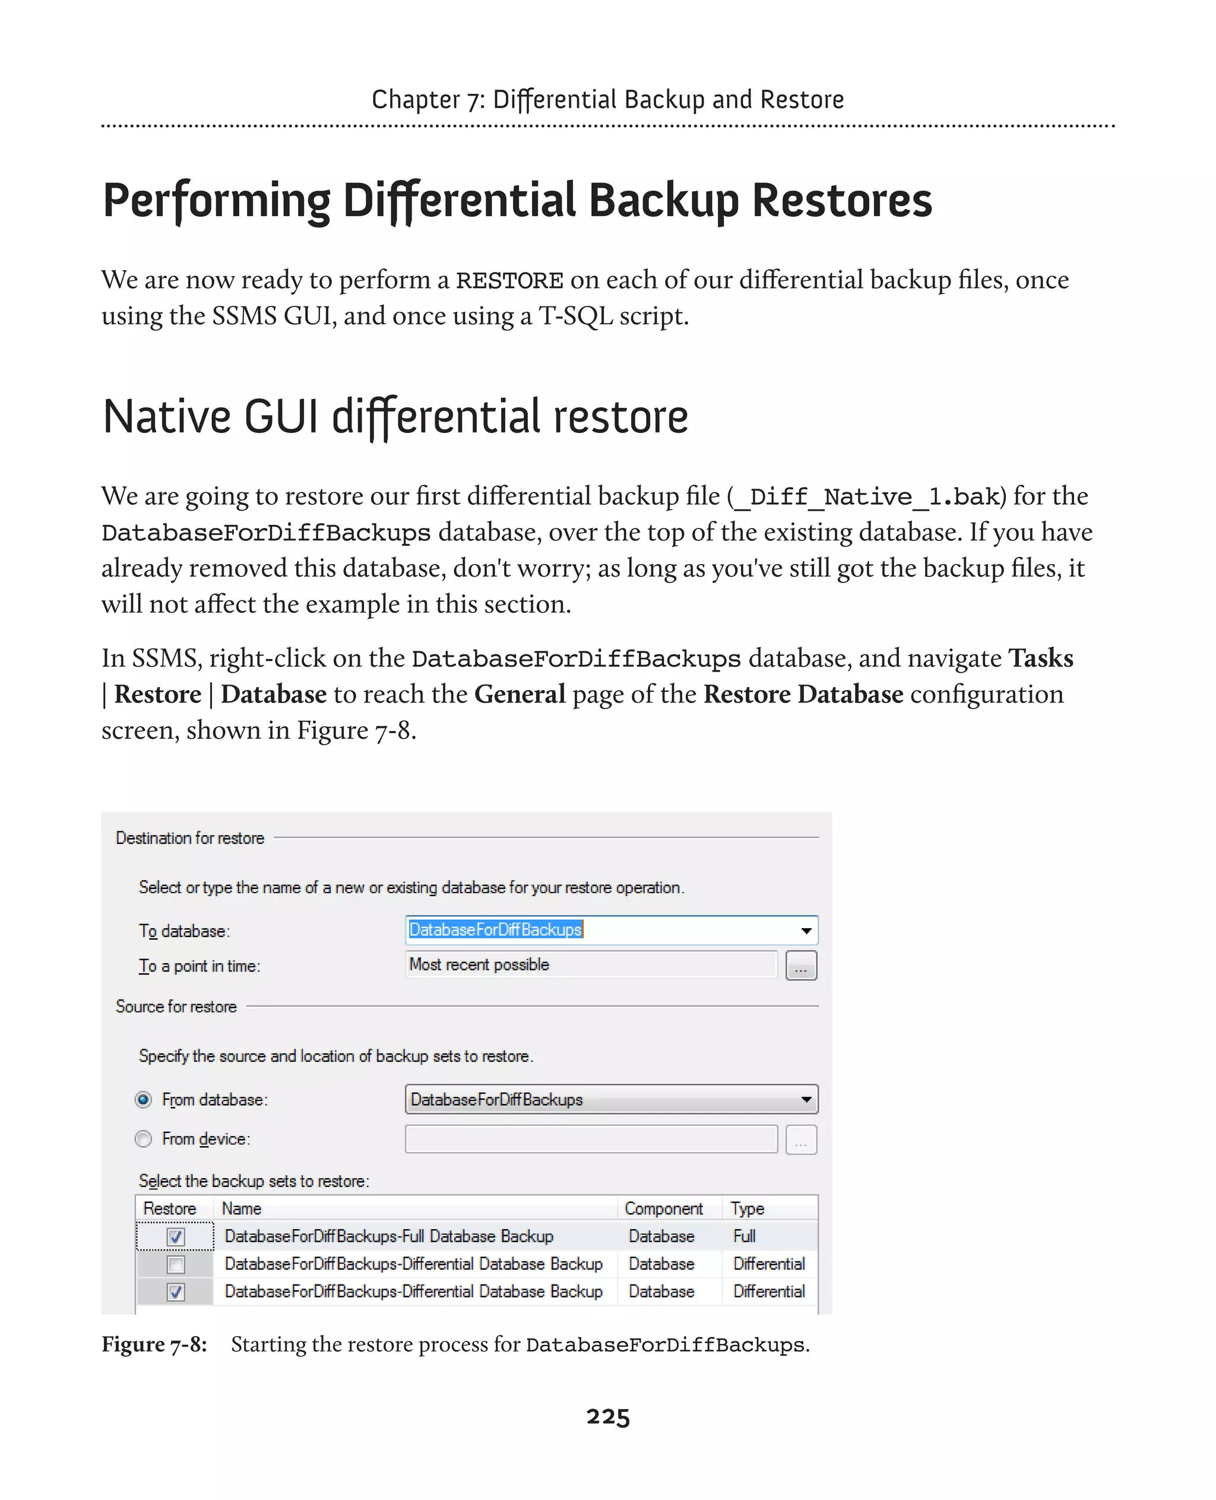The image size is (1216, 1500).
Task: Click the To database label
Action: [184, 931]
